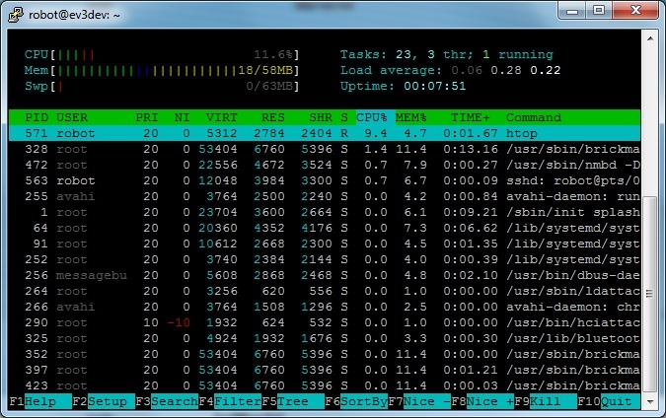Click scrollbar down arrow of terminal

pyautogui.click(x=650, y=400)
